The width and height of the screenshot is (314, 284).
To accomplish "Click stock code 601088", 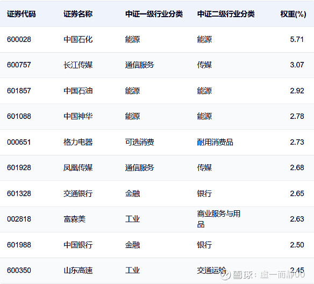I will click(19, 116).
